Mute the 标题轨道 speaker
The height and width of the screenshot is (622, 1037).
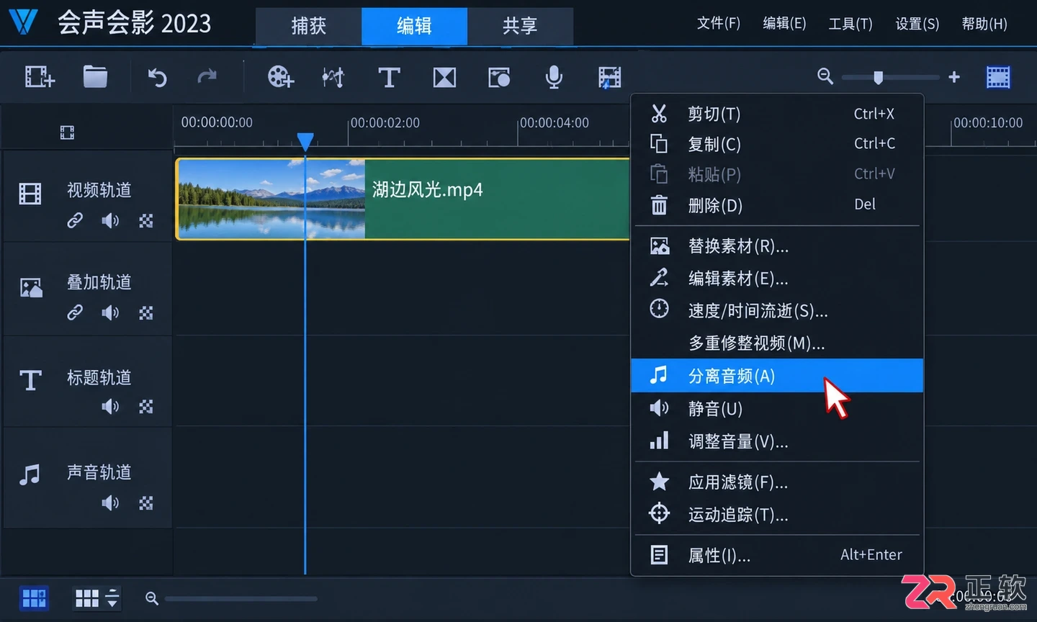click(x=110, y=407)
